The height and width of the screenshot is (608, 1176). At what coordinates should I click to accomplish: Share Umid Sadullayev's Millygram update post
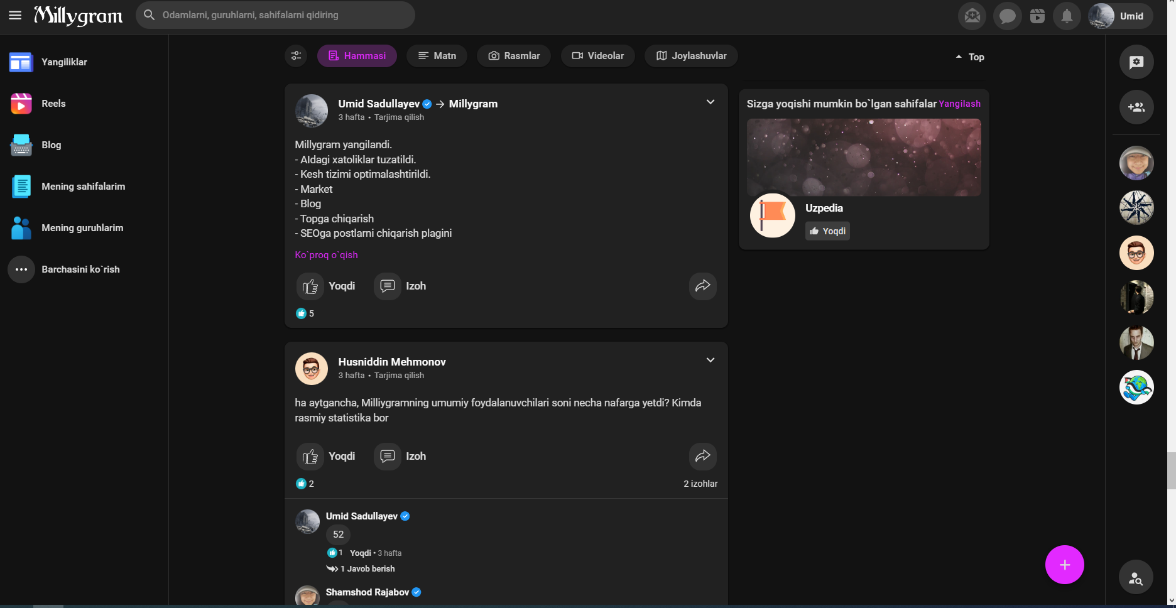coord(702,286)
